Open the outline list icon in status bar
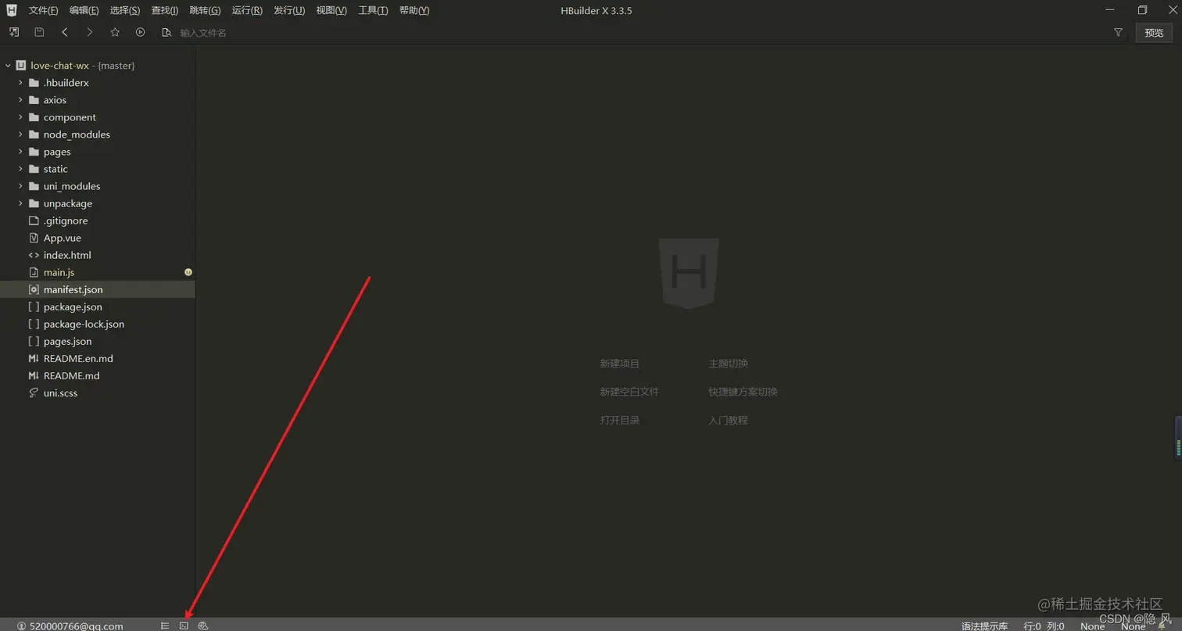 tap(165, 626)
